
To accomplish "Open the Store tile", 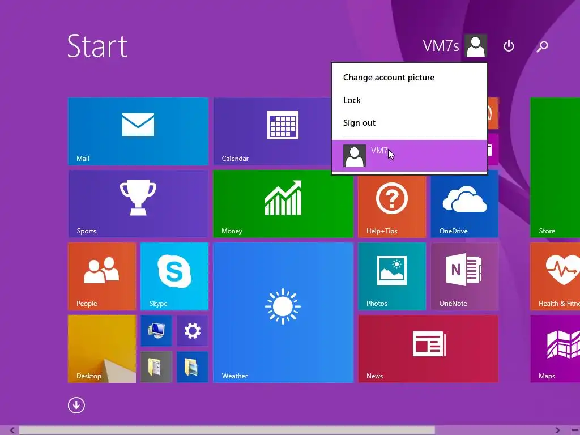I will coord(555,167).
